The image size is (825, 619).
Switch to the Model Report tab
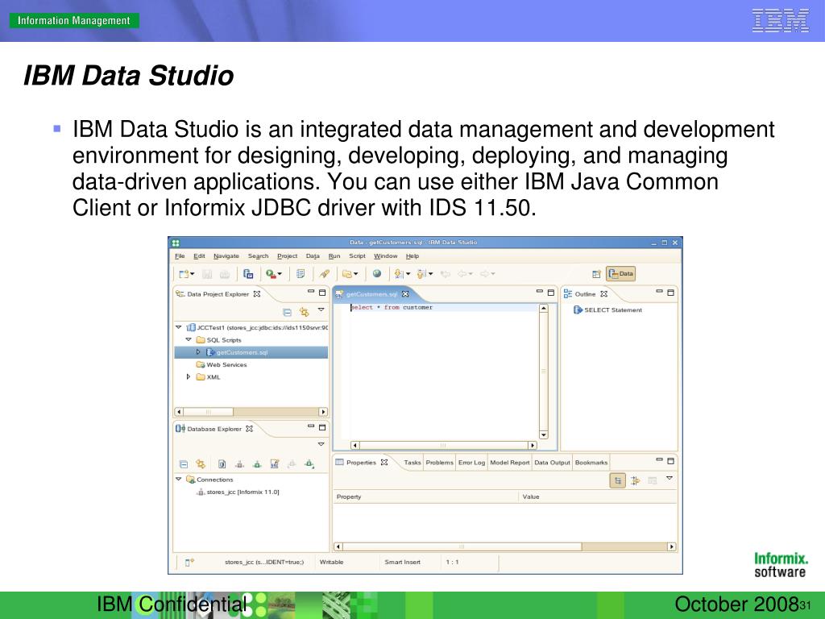coord(509,462)
